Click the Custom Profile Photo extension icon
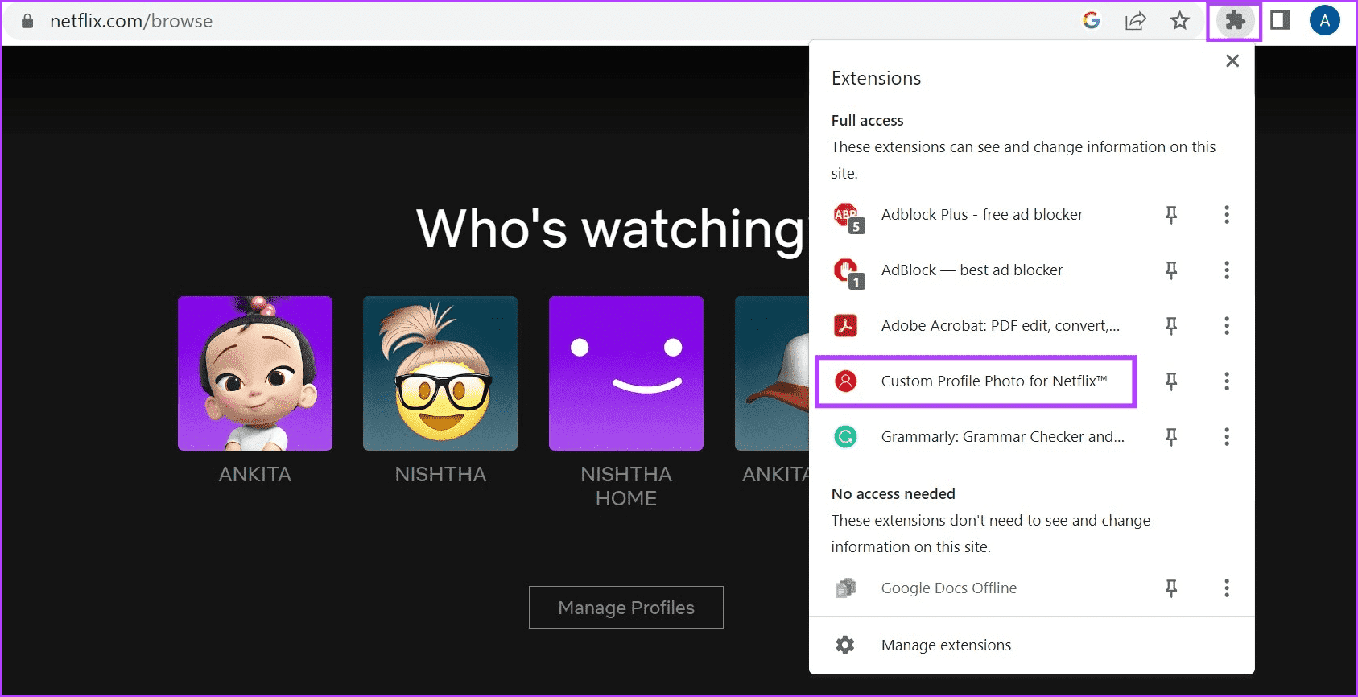This screenshot has width=1358, height=697. click(845, 381)
